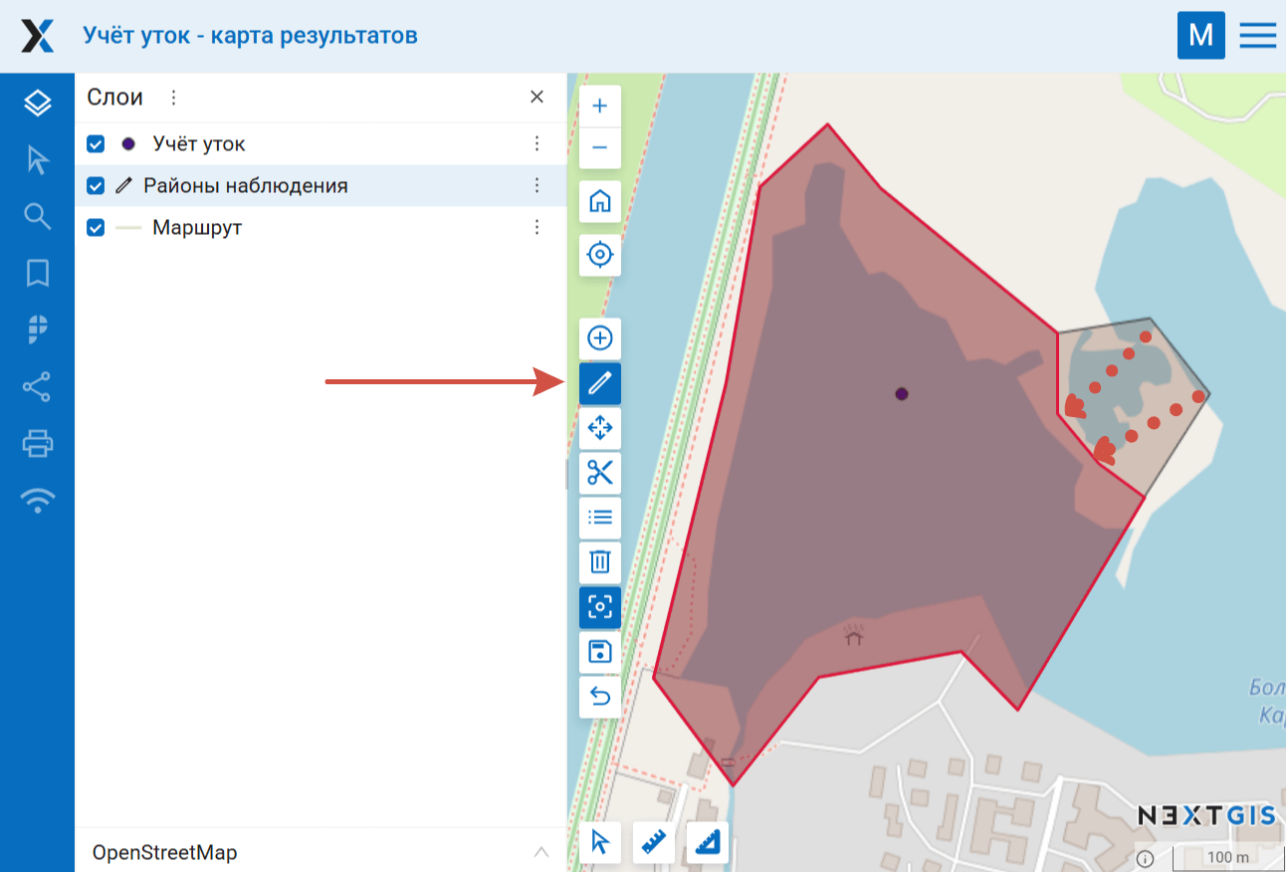The height and width of the screenshot is (872, 1286).
Task: Zoom in the map with plus button
Action: 599,107
